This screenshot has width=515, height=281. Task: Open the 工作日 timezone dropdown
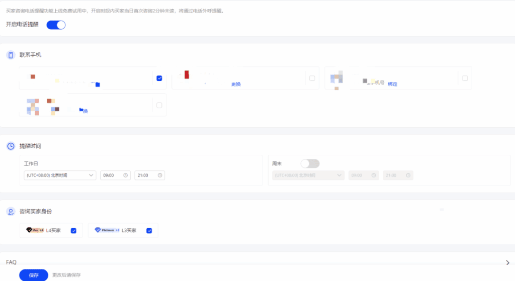pos(60,175)
